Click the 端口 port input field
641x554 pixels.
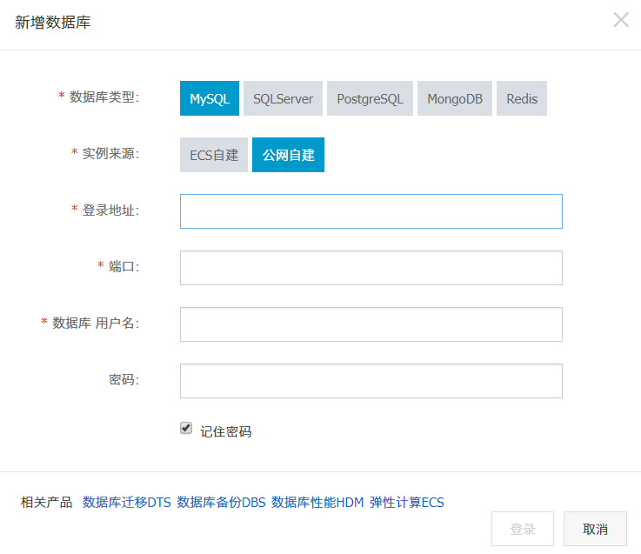coord(371,268)
